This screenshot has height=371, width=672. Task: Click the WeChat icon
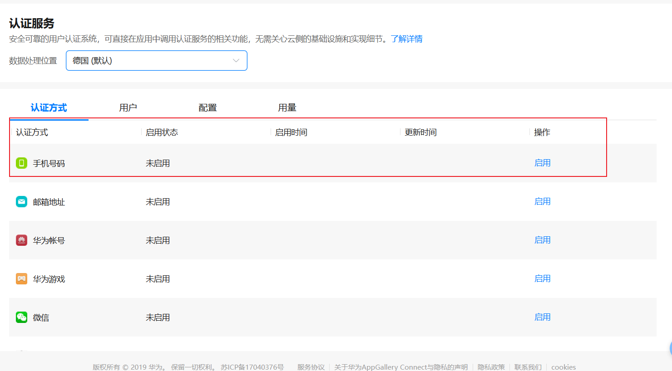pos(21,317)
